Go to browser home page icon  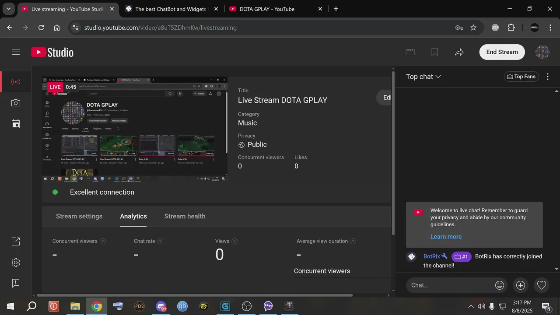tap(57, 28)
